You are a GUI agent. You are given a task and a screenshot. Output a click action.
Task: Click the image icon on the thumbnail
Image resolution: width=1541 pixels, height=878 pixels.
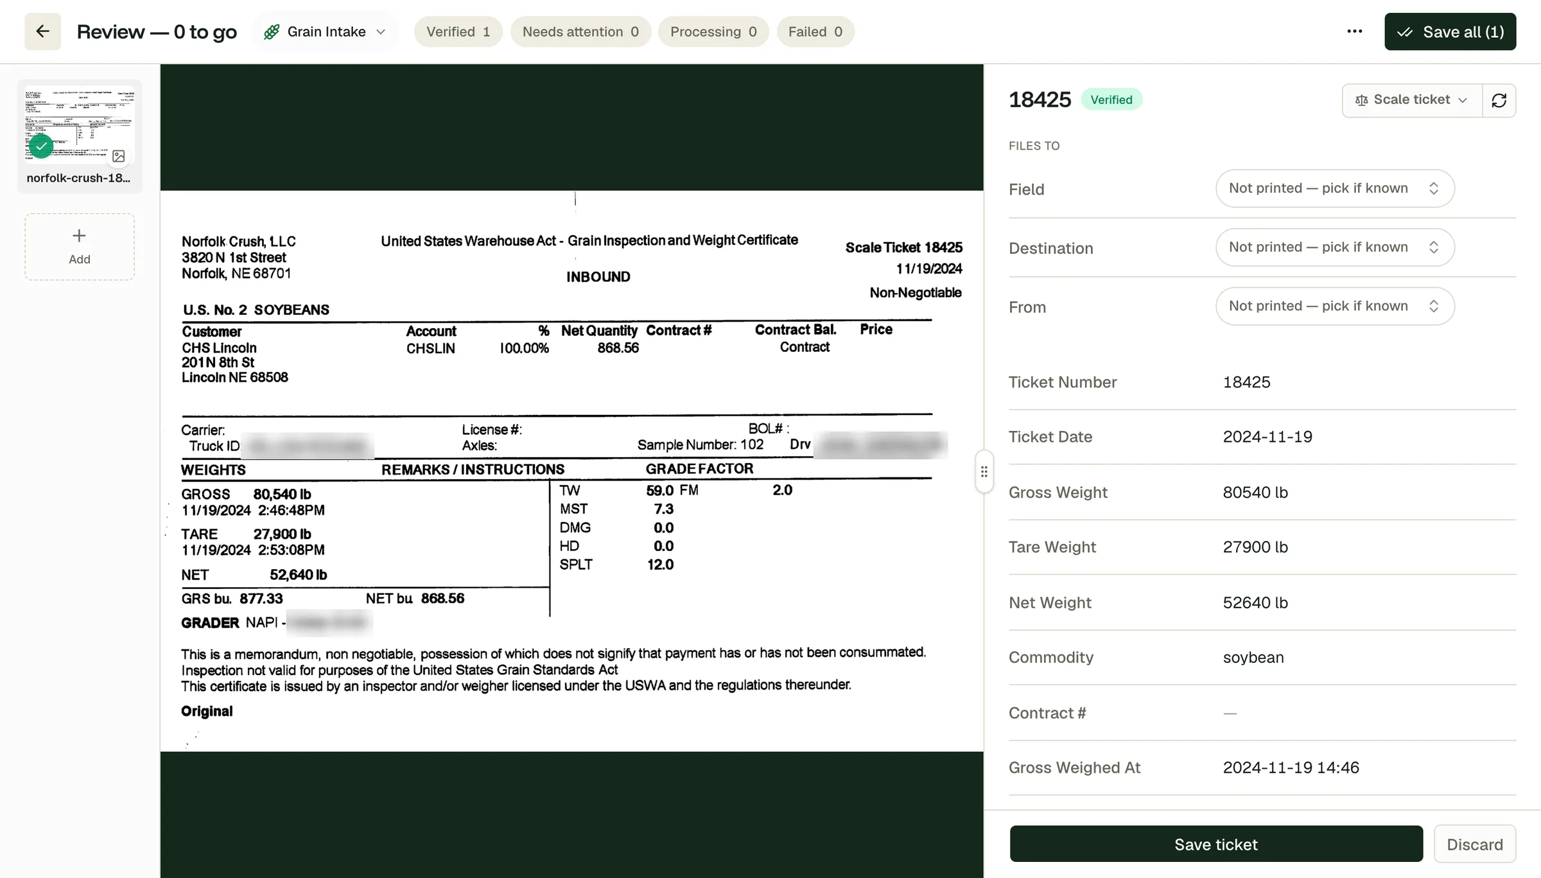click(119, 156)
